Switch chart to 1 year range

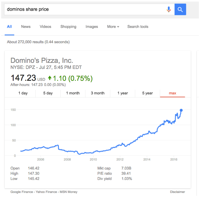pyautogui.click(x=123, y=93)
